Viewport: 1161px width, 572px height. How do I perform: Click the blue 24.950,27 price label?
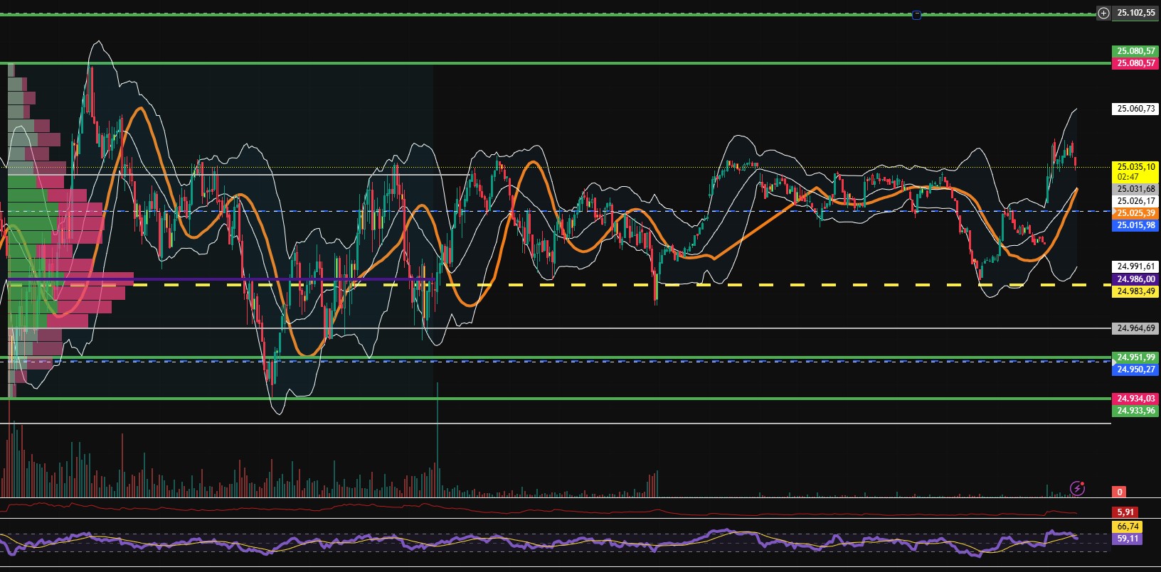pyautogui.click(x=1135, y=369)
